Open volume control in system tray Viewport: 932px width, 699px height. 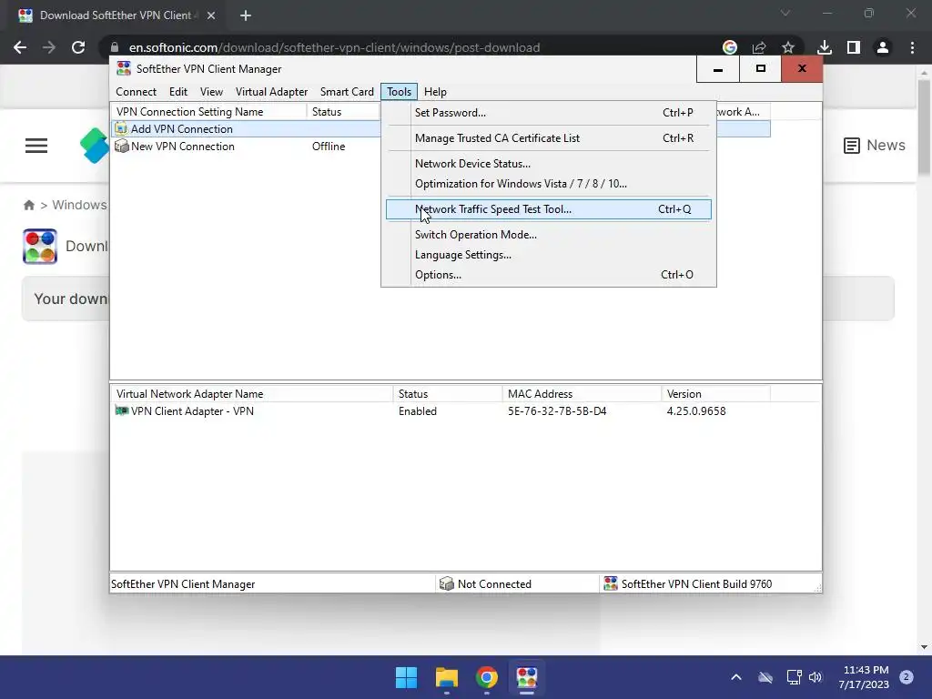pos(815,677)
